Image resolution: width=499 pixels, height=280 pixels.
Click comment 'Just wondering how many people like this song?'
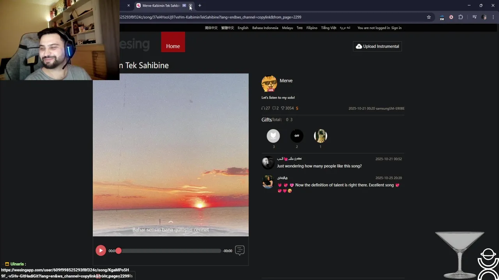[319, 166]
